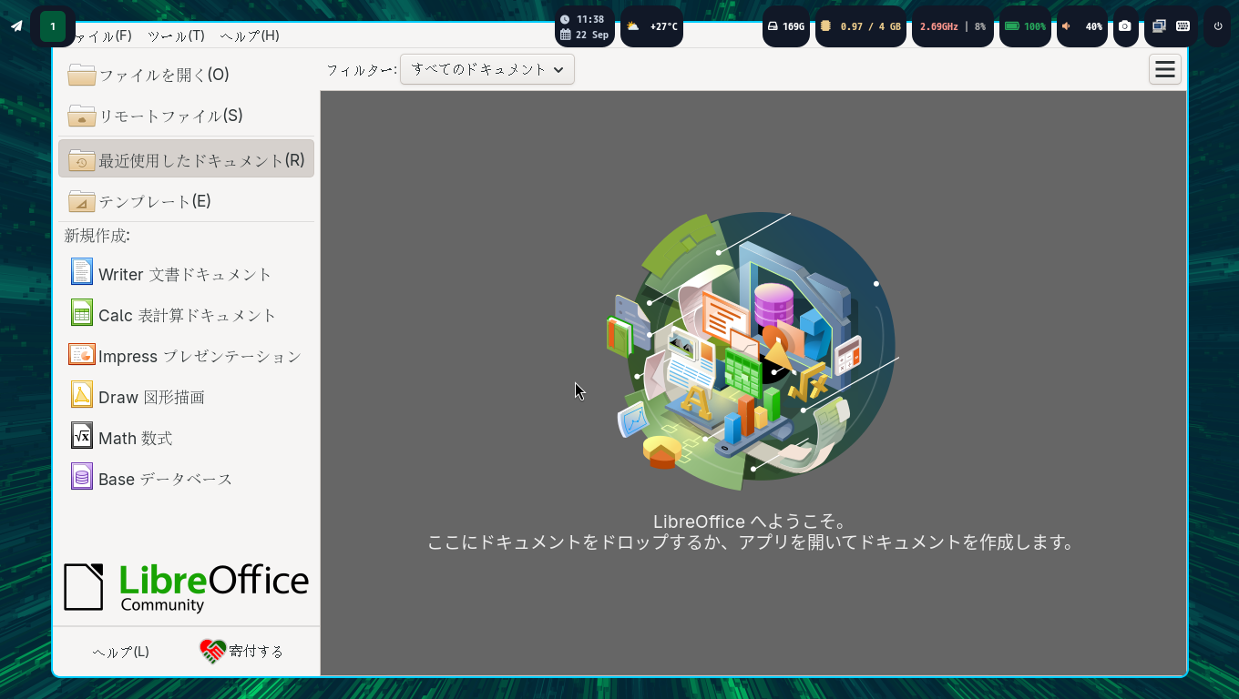The height and width of the screenshot is (699, 1239).
Task: Click the volume indicator showing 40%
Action: [x=1081, y=26]
